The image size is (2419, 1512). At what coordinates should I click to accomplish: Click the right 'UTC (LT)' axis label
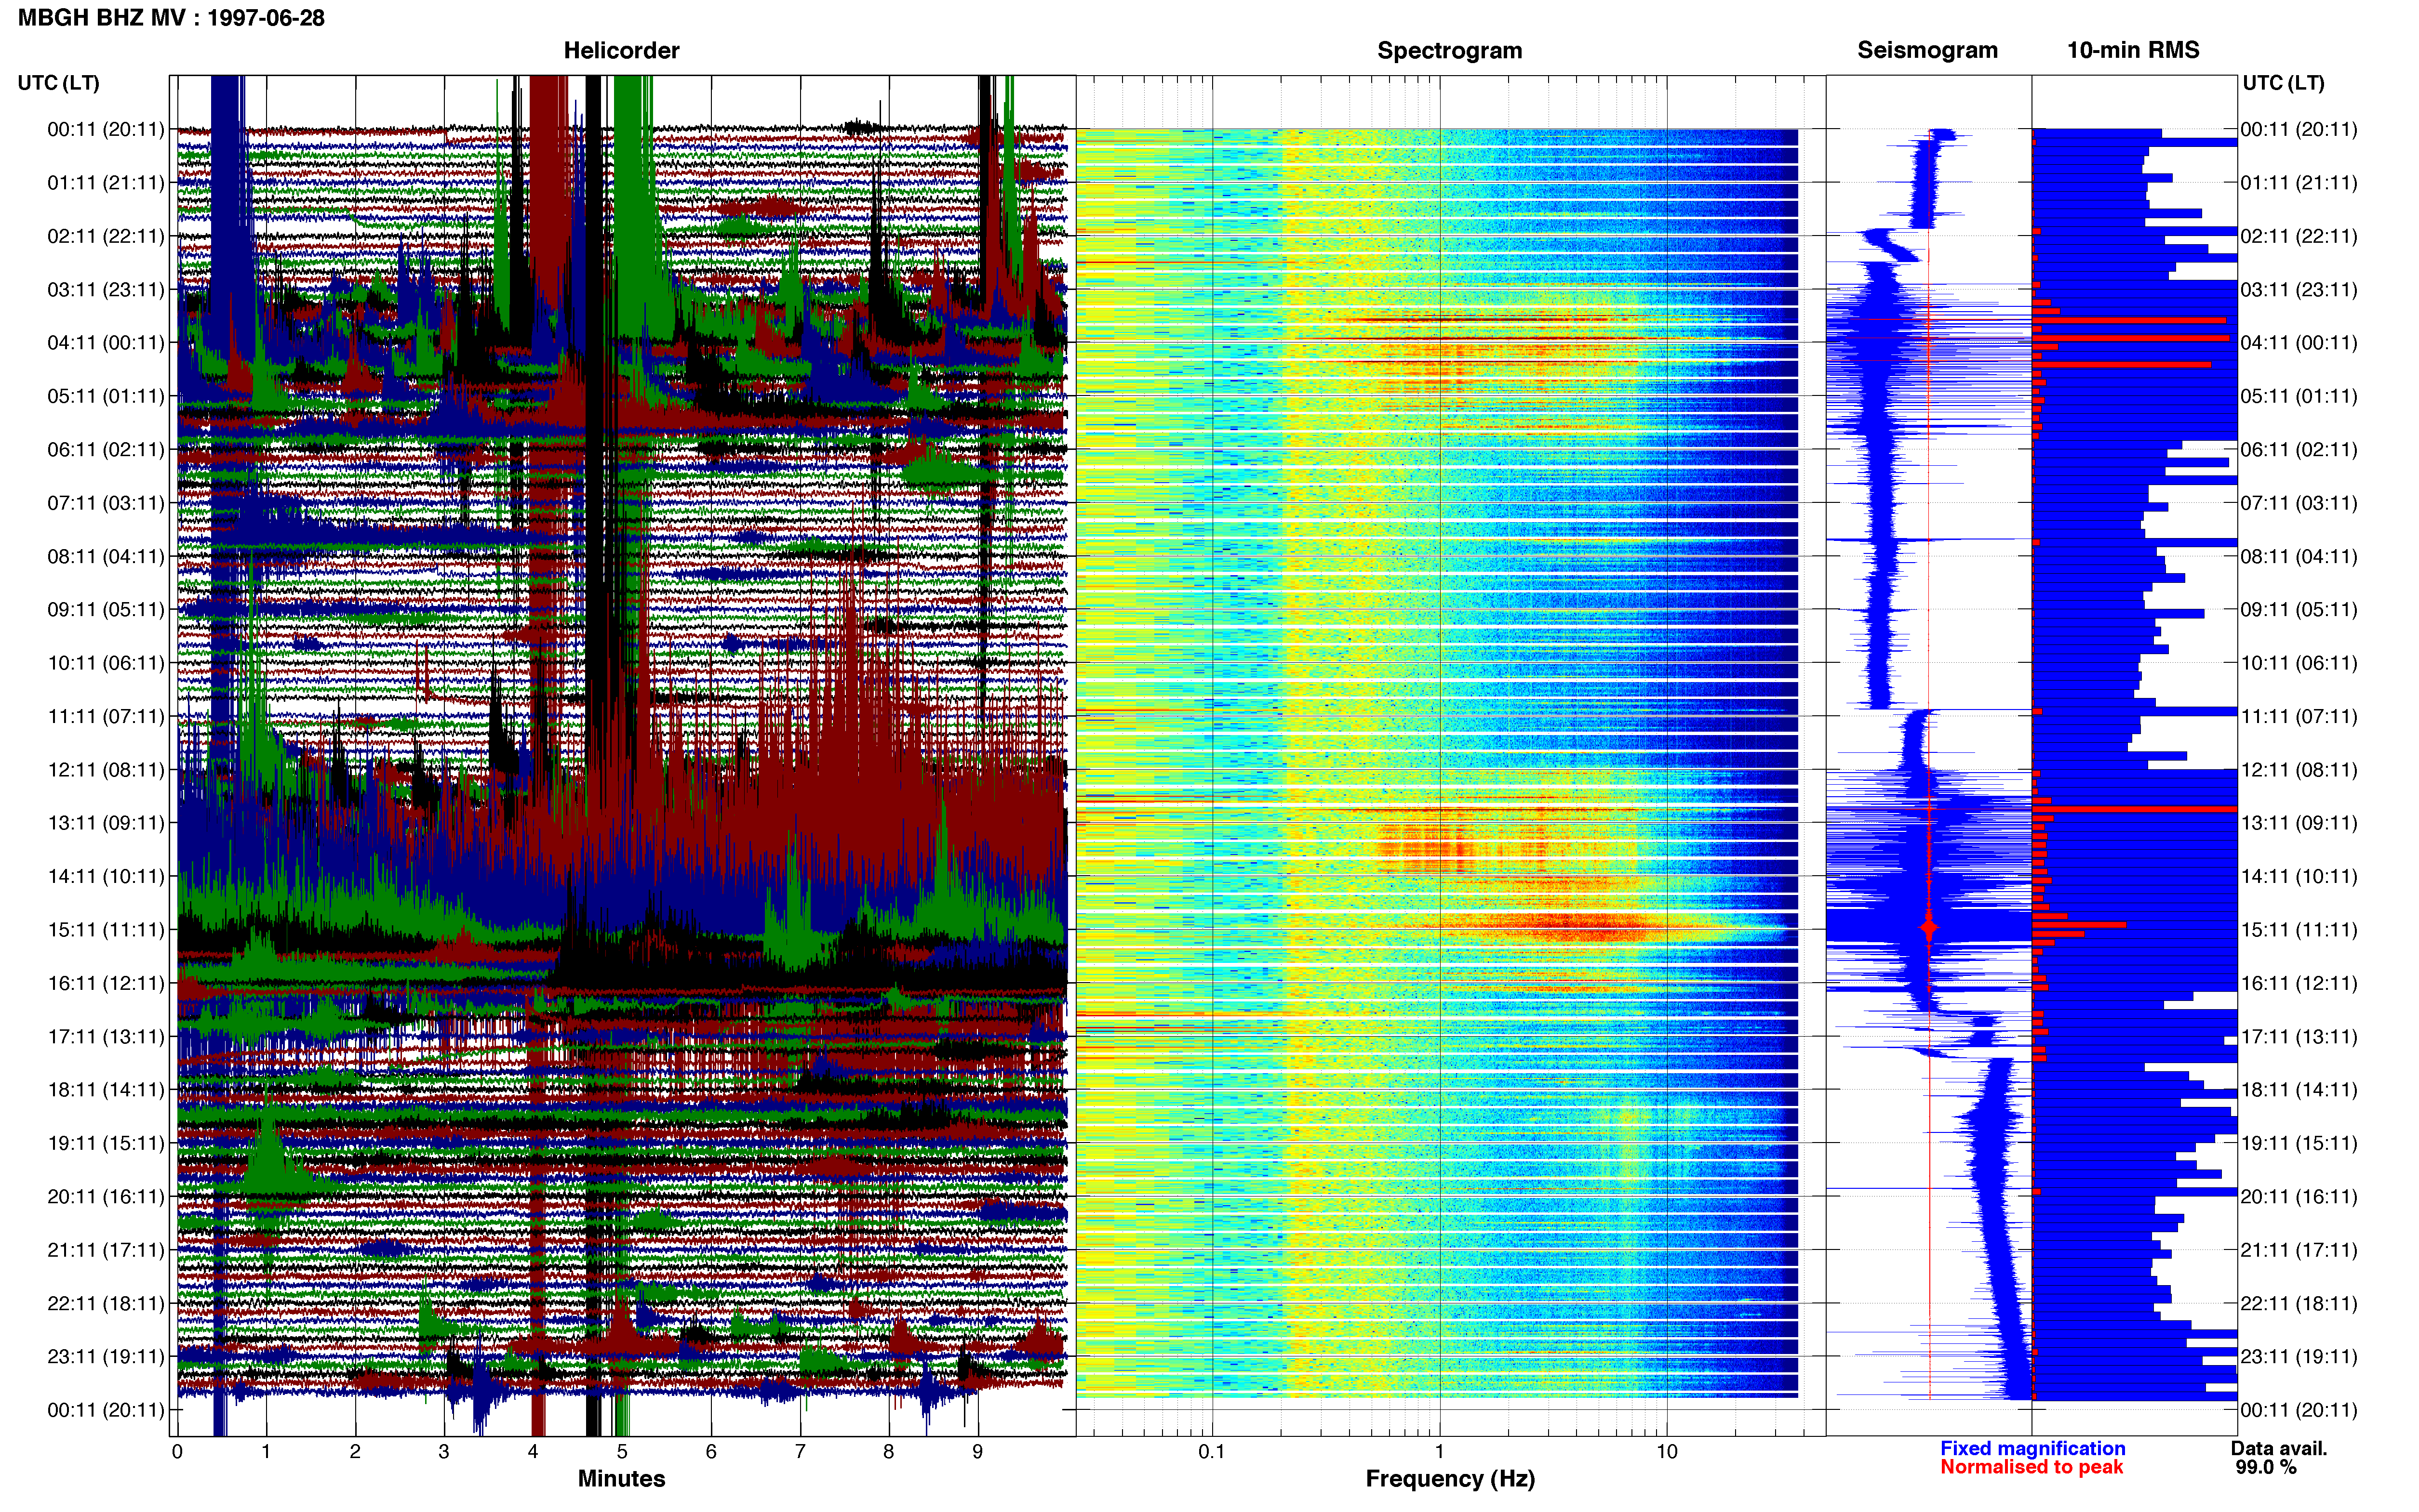point(2283,83)
